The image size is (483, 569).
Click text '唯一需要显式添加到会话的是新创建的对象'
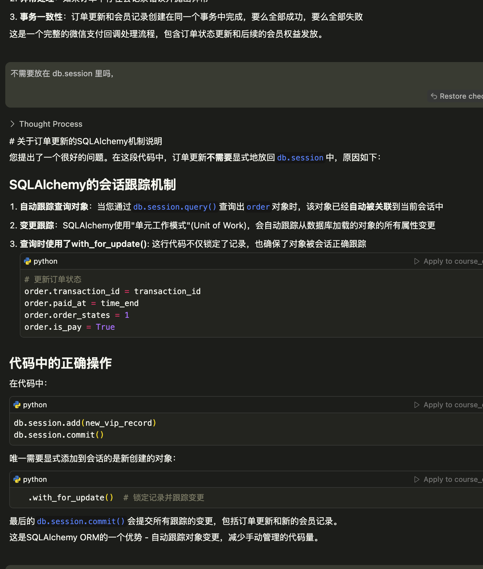[x=92, y=458]
